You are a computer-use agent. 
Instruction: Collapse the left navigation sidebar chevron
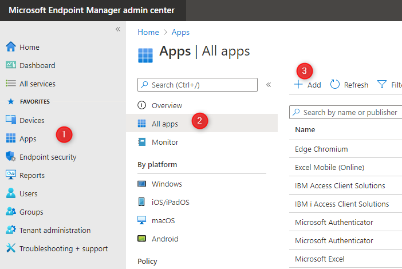(117, 29)
